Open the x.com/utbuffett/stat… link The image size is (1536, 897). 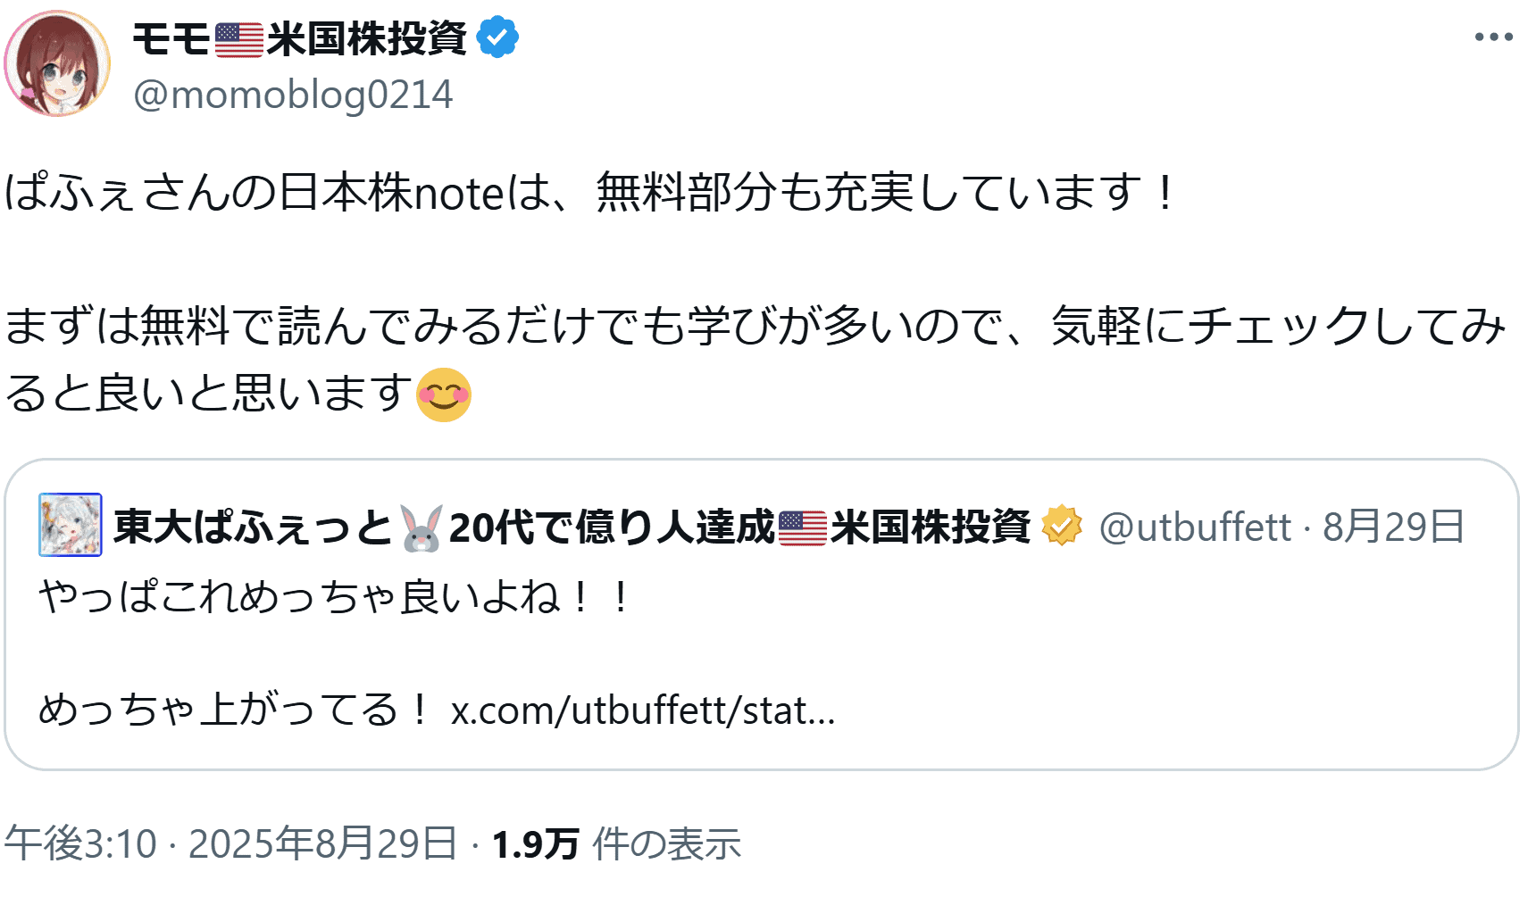[x=643, y=711]
